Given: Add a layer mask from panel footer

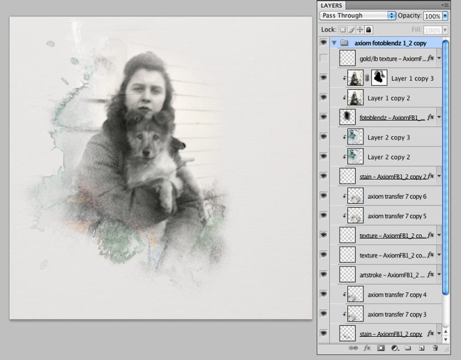Looking at the screenshot, I should [x=381, y=348].
